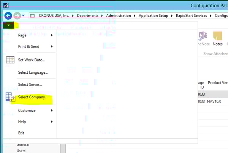The image size is (228, 153).
Task: Click the Dynamics NAV app icon in title bar
Action: (x=6, y=6)
